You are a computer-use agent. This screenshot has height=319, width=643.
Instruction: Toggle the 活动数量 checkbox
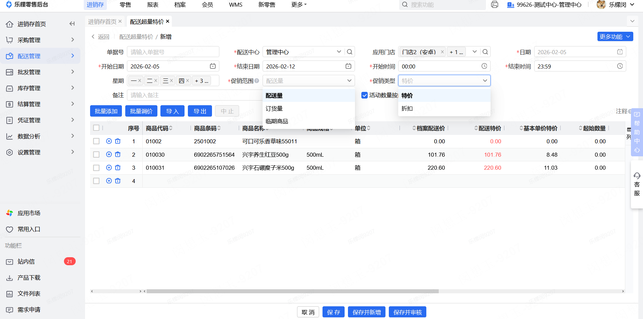(365, 95)
